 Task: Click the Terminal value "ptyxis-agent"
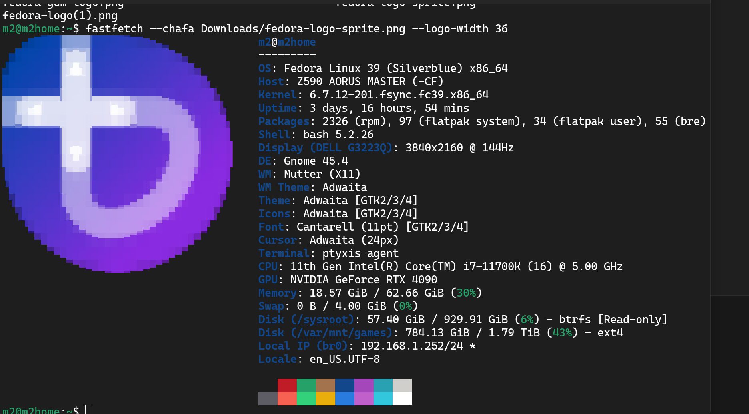[x=361, y=253]
